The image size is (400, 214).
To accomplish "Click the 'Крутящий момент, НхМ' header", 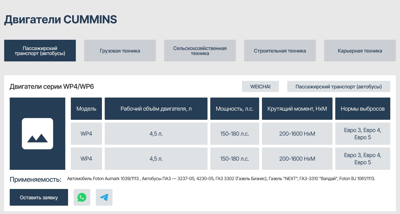I will pyautogui.click(x=297, y=109).
